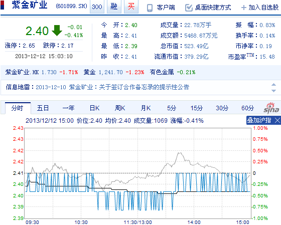Click the 振幅 0.83% value
The width and height of the screenshot is (281, 225).
(267, 25)
